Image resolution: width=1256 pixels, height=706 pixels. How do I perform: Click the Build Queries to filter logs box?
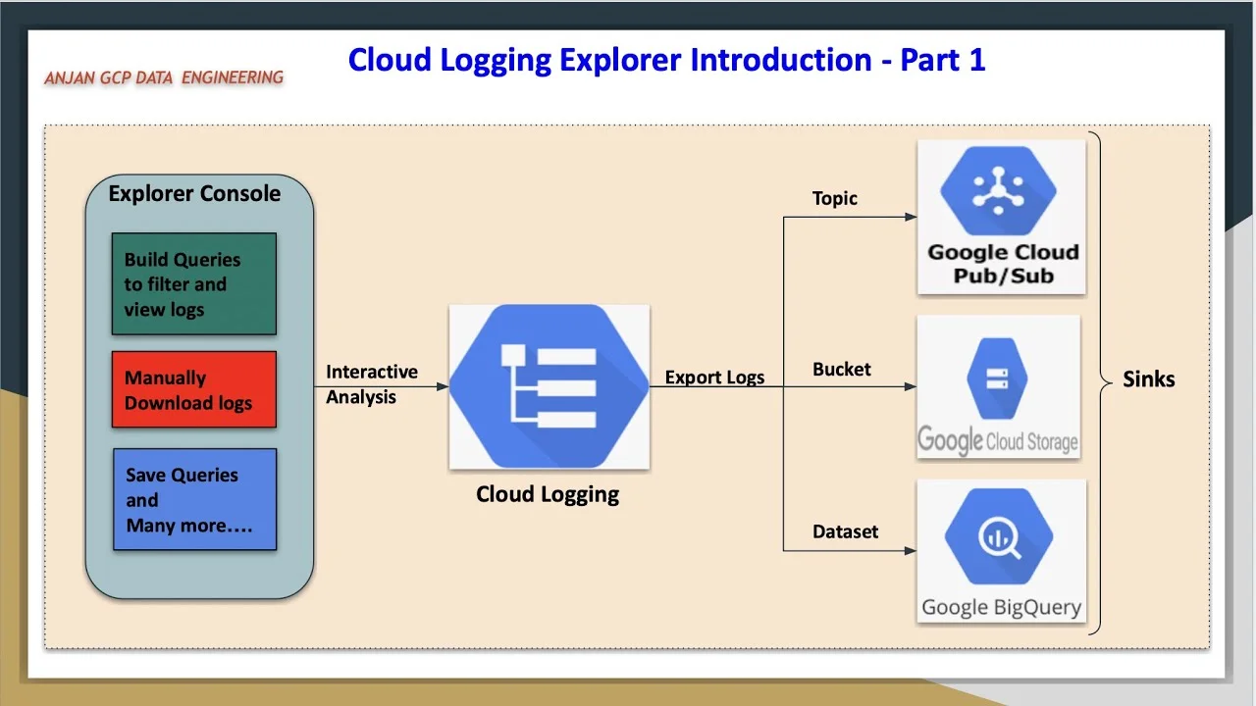193,283
